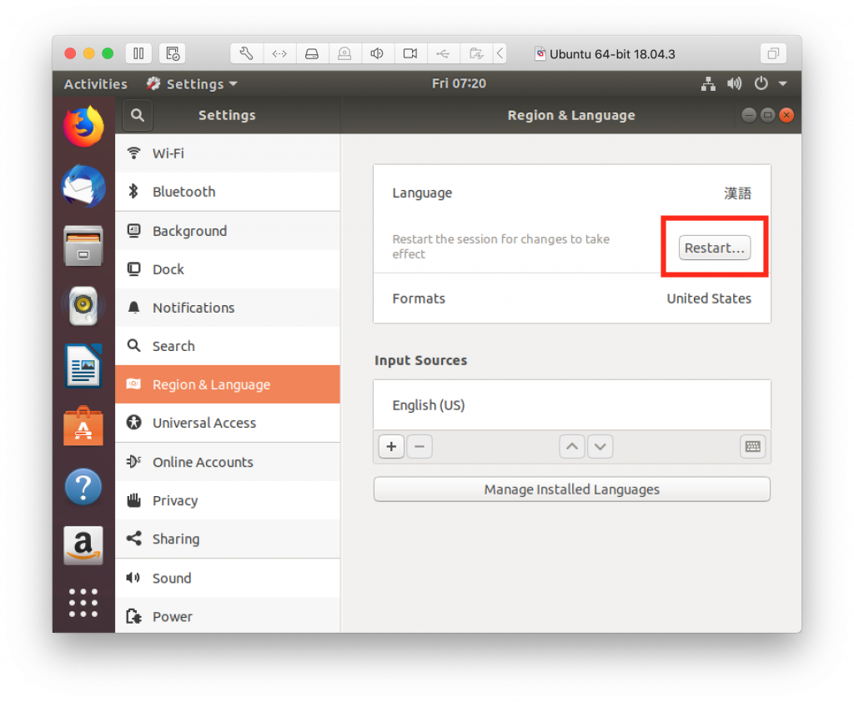Viewport: 854px width, 702px height.
Task: Open clock Fri 07:20 calendar
Action: 459,83
